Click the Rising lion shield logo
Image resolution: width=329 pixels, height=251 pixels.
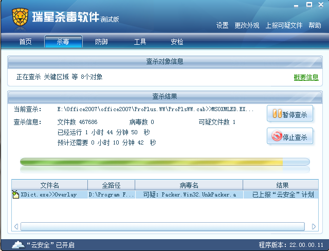pyautogui.click(x=20, y=17)
